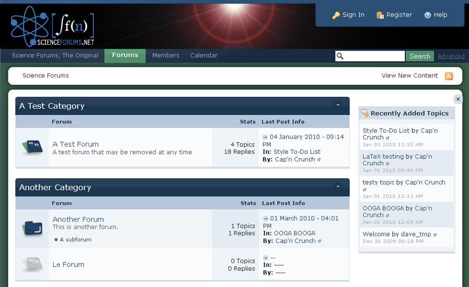
Task: Go to the Calendar tab
Action: [204, 56]
